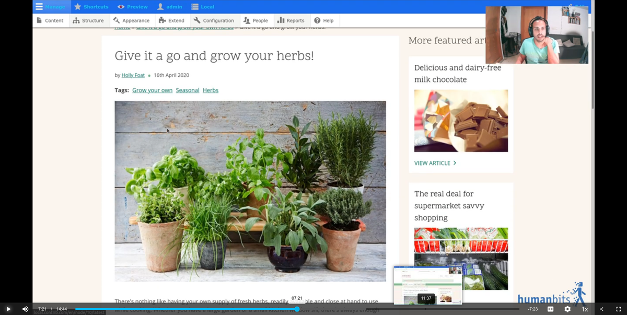Screen dimensions: 627x315
Task: Click VIEW ARTICLE under chocolate card
Action: point(435,163)
